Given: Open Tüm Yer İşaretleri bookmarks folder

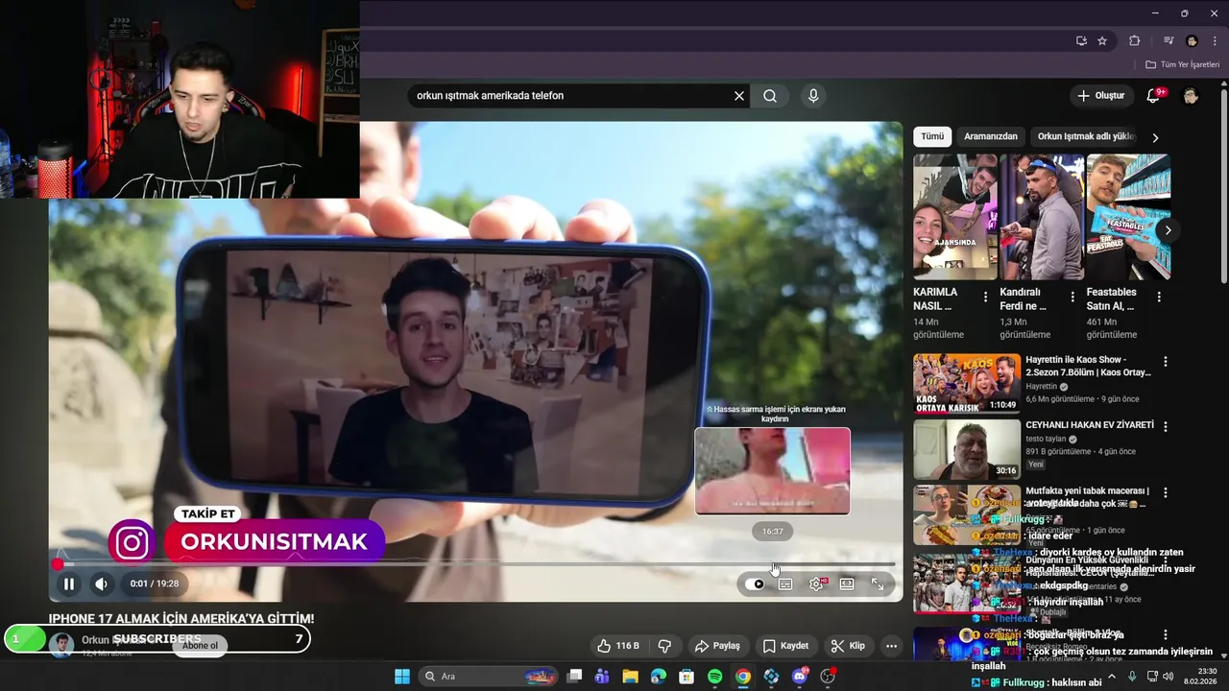Looking at the screenshot, I should pos(1182,64).
